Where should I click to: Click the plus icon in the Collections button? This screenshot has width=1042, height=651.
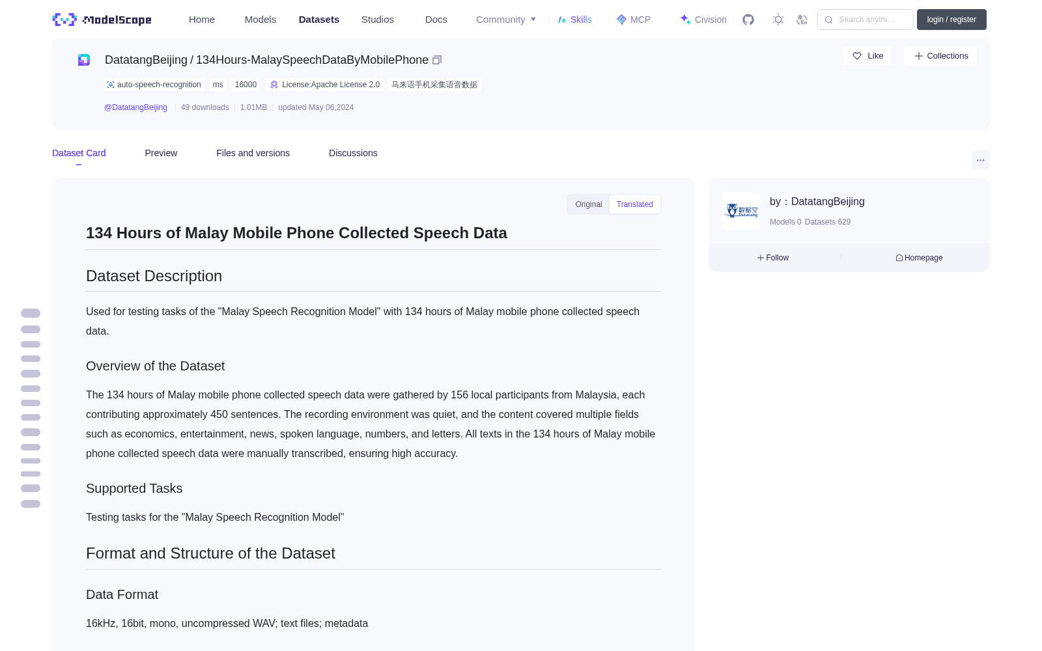919,56
